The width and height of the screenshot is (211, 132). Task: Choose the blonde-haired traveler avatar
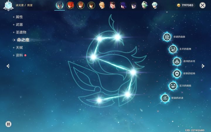102,5
